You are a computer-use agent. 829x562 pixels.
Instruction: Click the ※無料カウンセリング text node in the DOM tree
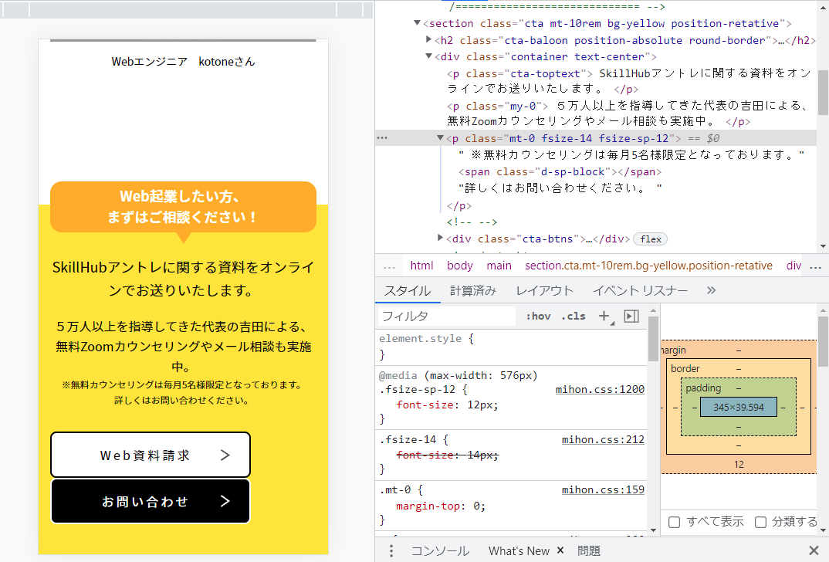(x=631, y=155)
